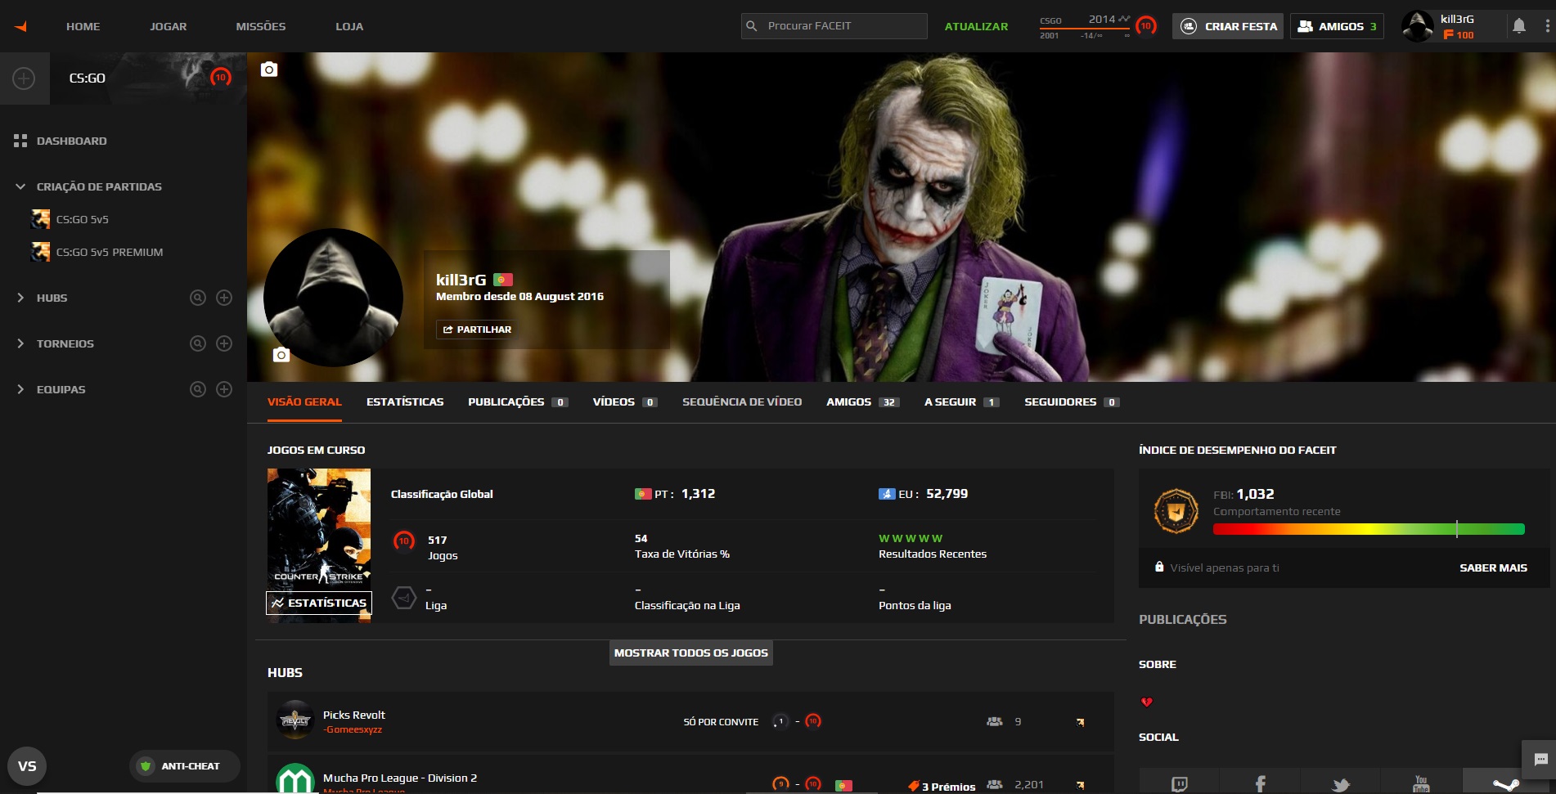Expand the Torneios section
This screenshot has height=794, width=1556.
(x=20, y=343)
